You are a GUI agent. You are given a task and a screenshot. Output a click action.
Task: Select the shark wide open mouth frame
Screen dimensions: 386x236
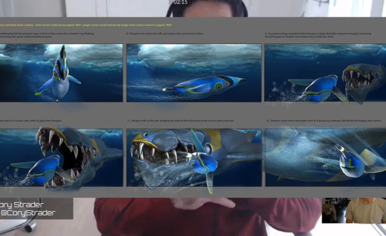click(x=61, y=158)
